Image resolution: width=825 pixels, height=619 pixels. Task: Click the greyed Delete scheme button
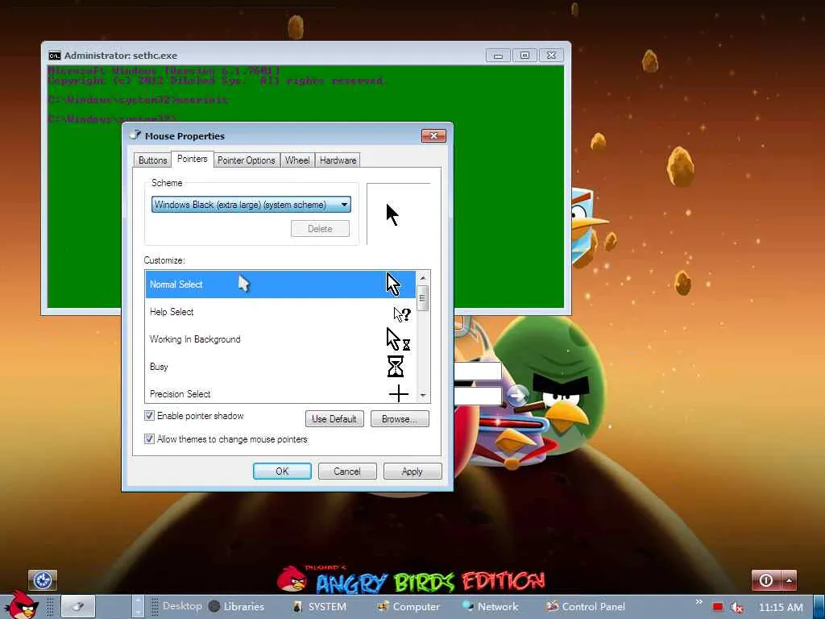(x=320, y=228)
